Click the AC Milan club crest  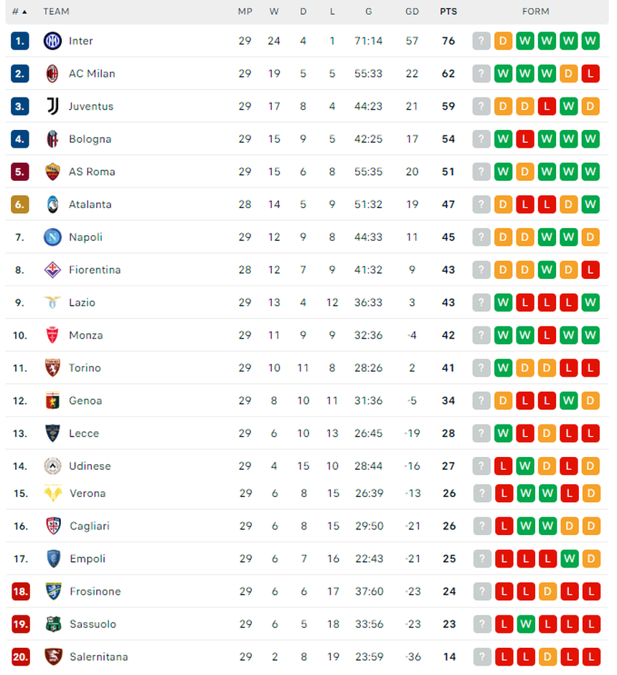click(x=52, y=73)
